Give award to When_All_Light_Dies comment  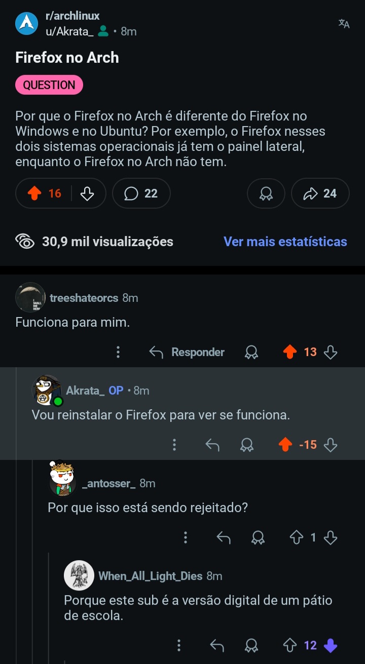pos(251,645)
